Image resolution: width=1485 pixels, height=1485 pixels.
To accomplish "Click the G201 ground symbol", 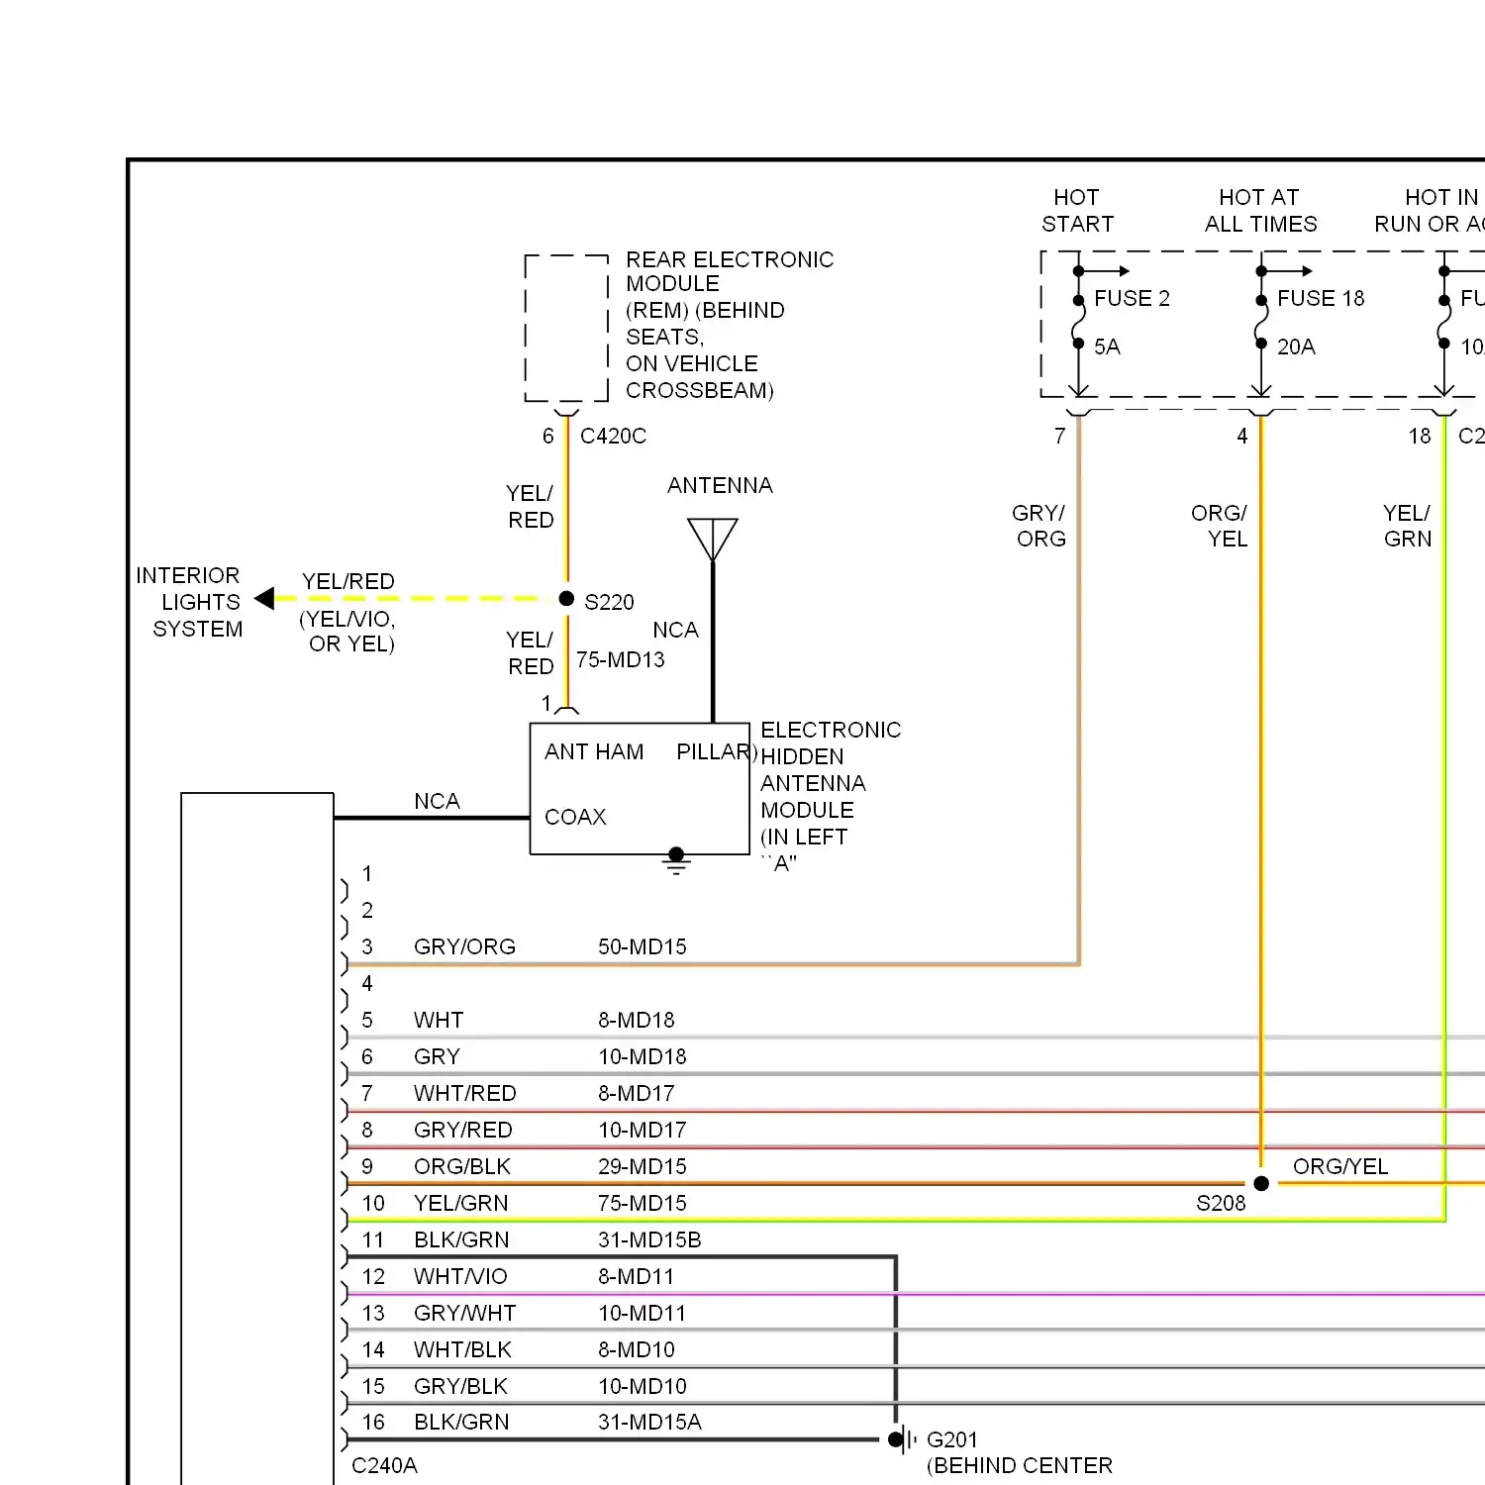I will (902, 1439).
